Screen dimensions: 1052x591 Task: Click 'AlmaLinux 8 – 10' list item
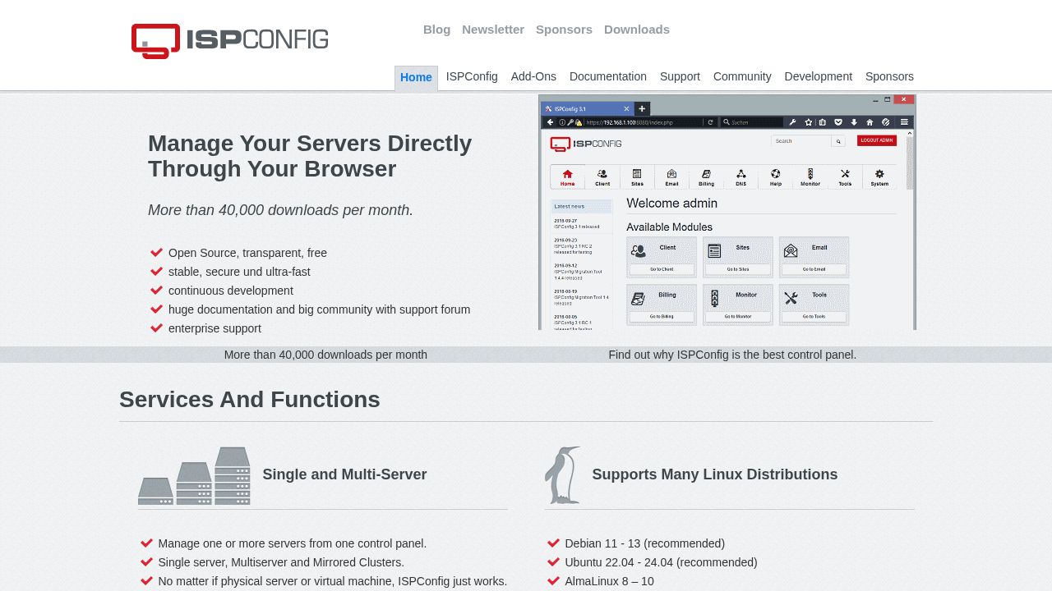pos(609,581)
